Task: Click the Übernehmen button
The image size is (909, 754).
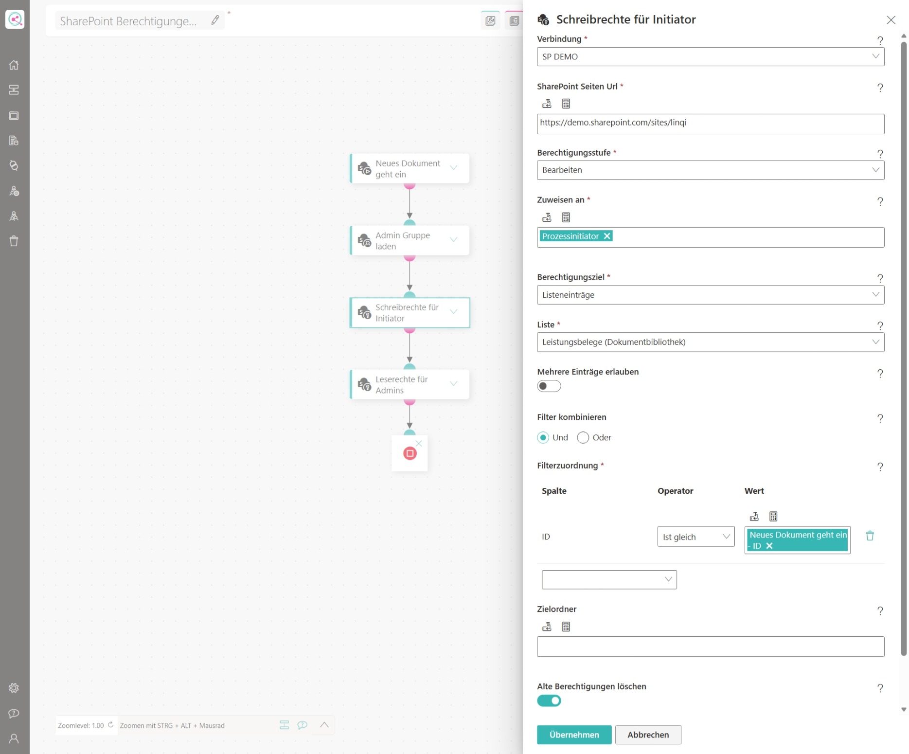Action: point(574,735)
